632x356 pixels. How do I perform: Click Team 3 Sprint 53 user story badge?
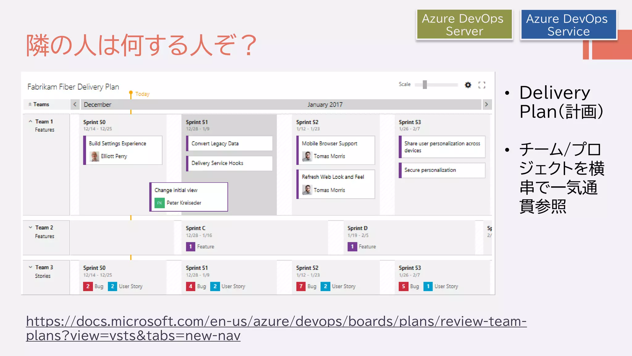(x=428, y=286)
